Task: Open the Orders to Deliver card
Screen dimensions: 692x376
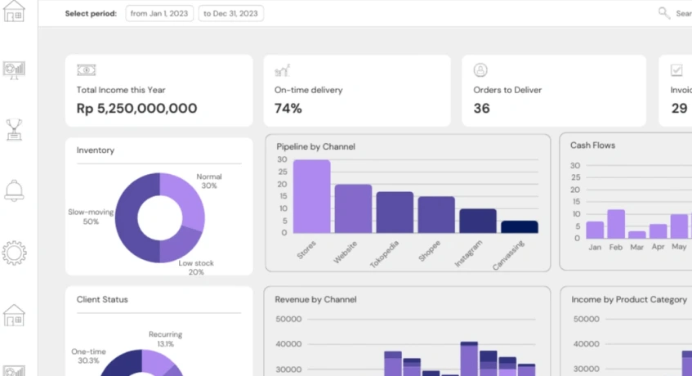Action: tap(554, 91)
